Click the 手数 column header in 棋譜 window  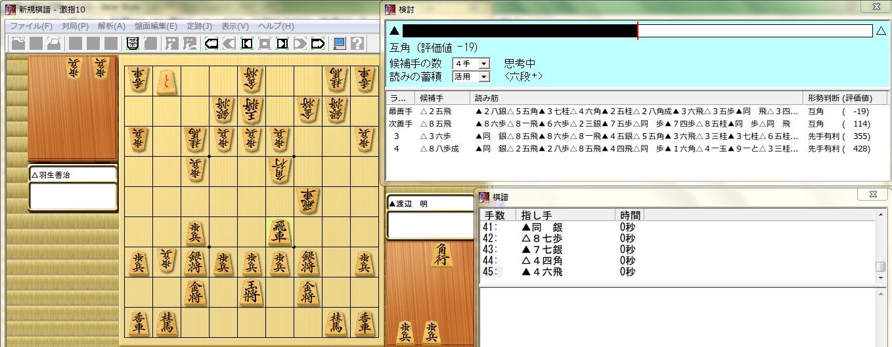[x=498, y=215]
